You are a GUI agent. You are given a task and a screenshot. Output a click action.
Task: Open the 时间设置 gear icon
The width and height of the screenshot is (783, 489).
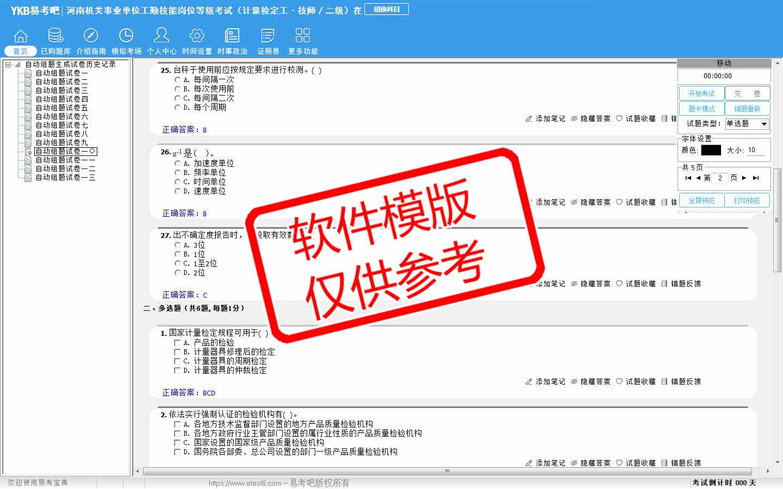(x=197, y=36)
